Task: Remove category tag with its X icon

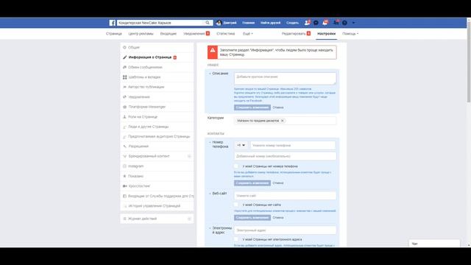Action: (283, 121)
